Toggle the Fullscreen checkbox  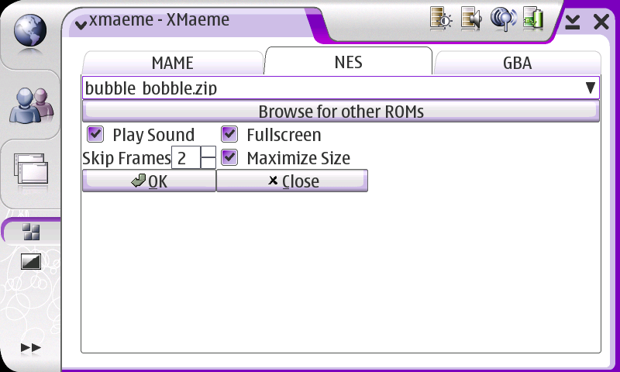tap(229, 134)
